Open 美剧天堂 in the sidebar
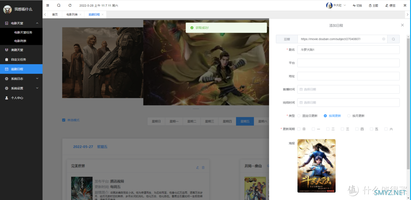 [x=21, y=50]
